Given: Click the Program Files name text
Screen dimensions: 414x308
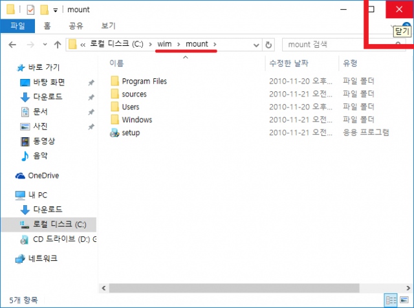Looking at the screenshot, I should 144,82.
